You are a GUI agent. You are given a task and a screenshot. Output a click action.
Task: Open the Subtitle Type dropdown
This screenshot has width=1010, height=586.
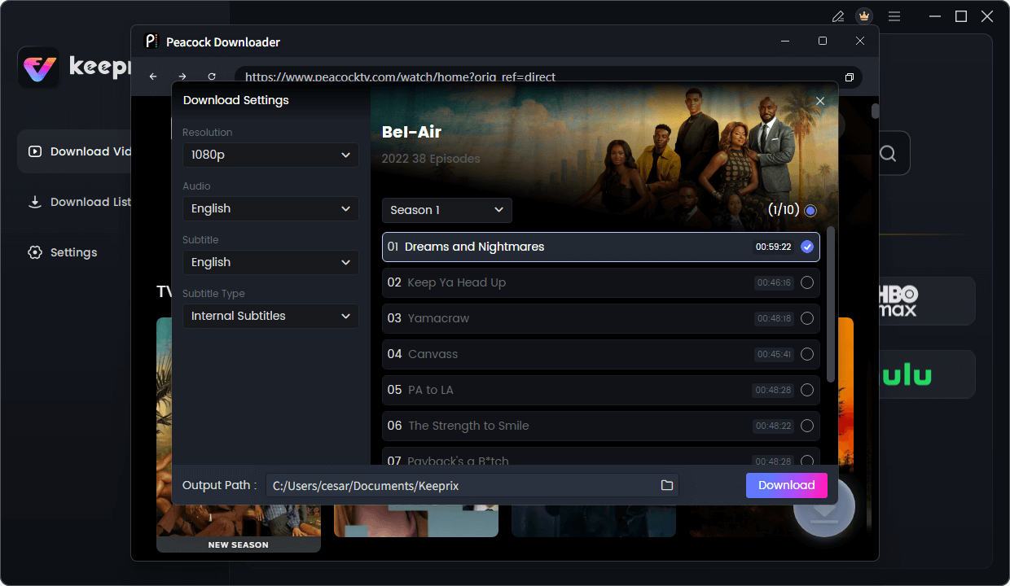270,316
